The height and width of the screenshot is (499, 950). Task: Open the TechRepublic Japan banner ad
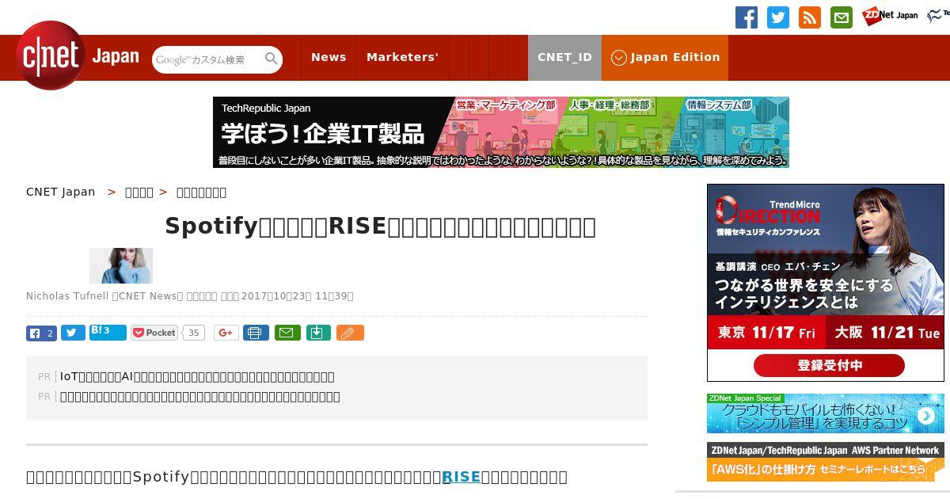[501, 132]
